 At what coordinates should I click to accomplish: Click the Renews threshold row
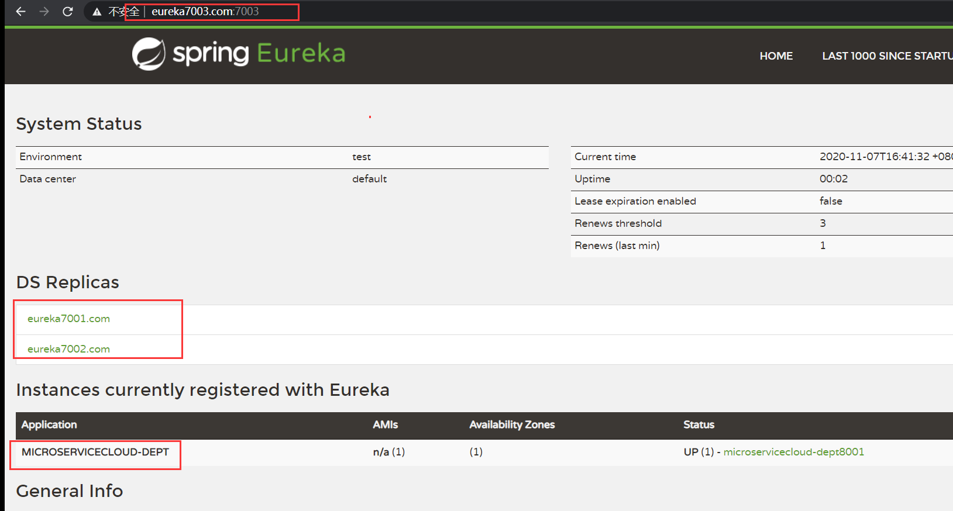coord(618,223)
